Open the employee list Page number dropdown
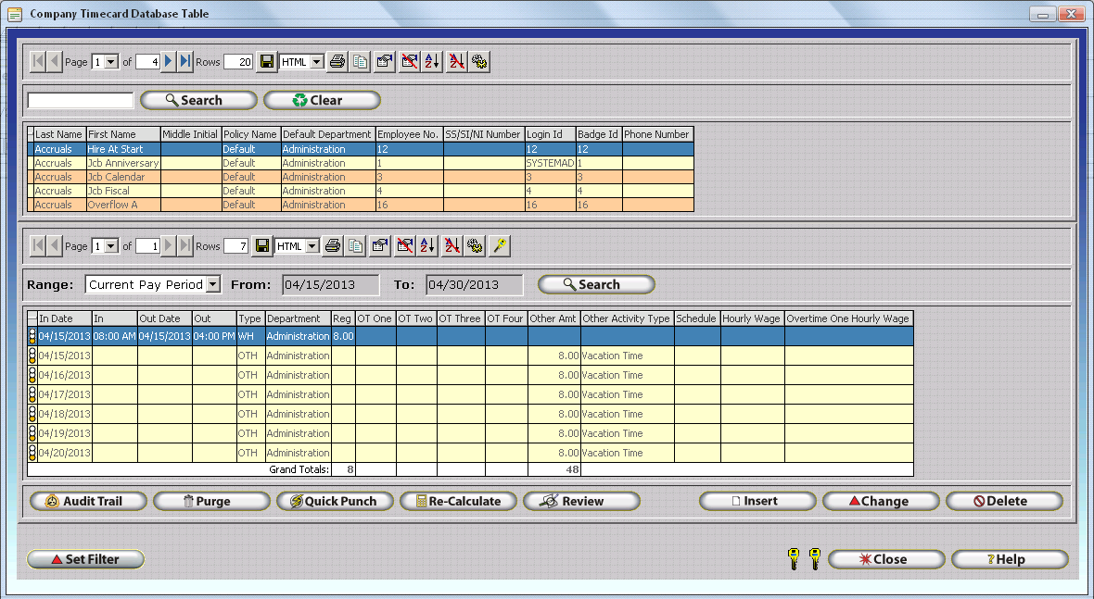The height and width of the screenshot is (599, 1094). click(x=111, y=62)
